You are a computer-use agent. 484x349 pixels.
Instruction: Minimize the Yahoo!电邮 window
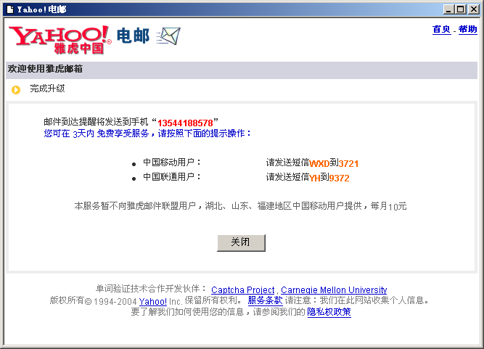pyautogui.click(x=448, y=9)
